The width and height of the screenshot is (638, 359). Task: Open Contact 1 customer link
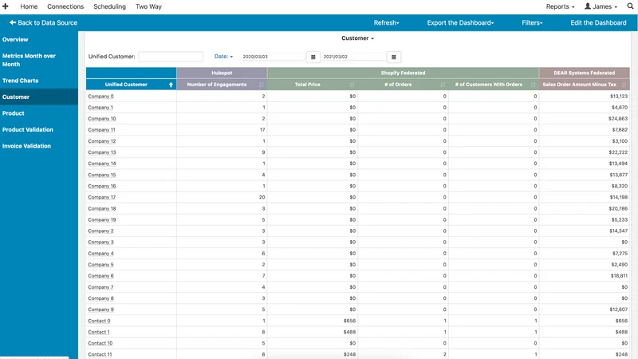[98, 332]
